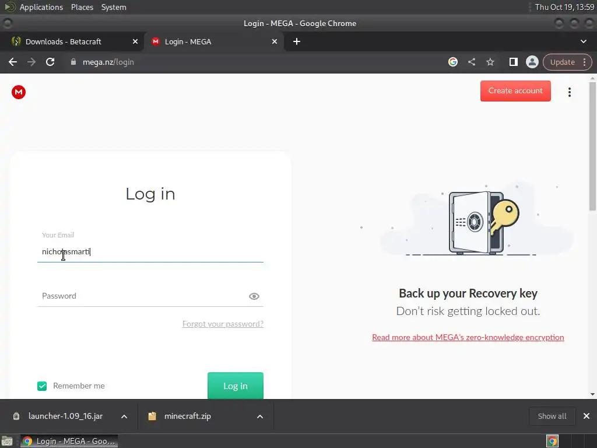Open the minecraft.zip download item
Screen dimensions: 597x448
187,416
